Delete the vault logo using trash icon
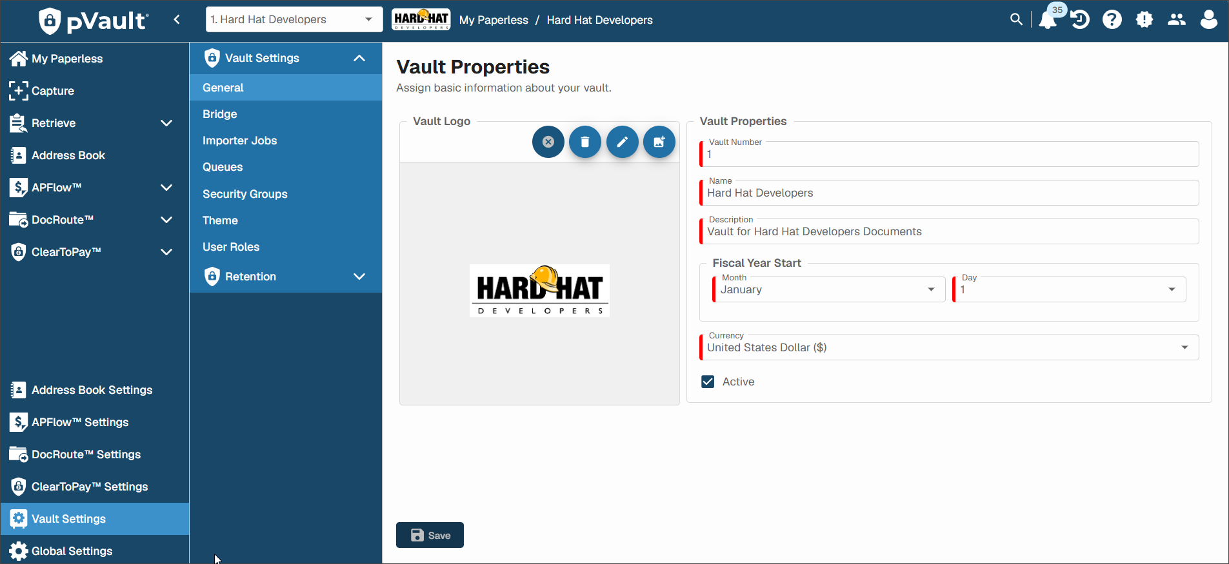 click(585, 142)
